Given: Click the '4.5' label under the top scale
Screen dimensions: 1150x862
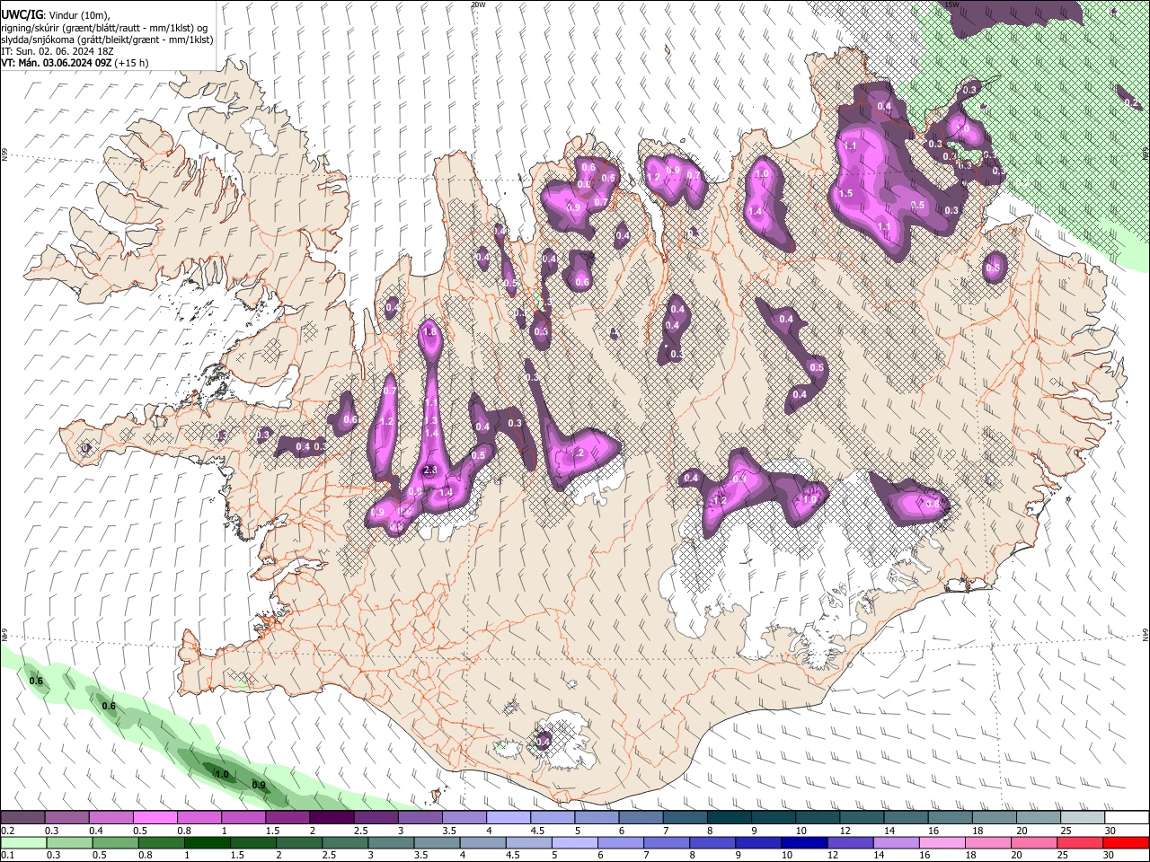Looking at the screenshot, I should [x=537, y=831].
